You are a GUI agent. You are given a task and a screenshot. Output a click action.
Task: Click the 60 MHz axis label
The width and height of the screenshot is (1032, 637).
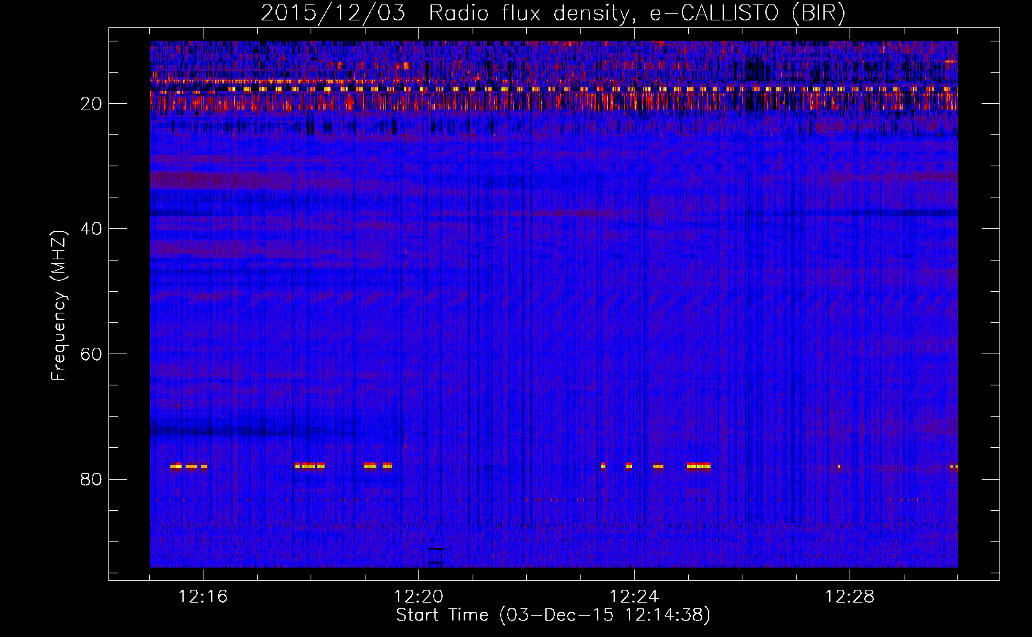click(91, 354)
